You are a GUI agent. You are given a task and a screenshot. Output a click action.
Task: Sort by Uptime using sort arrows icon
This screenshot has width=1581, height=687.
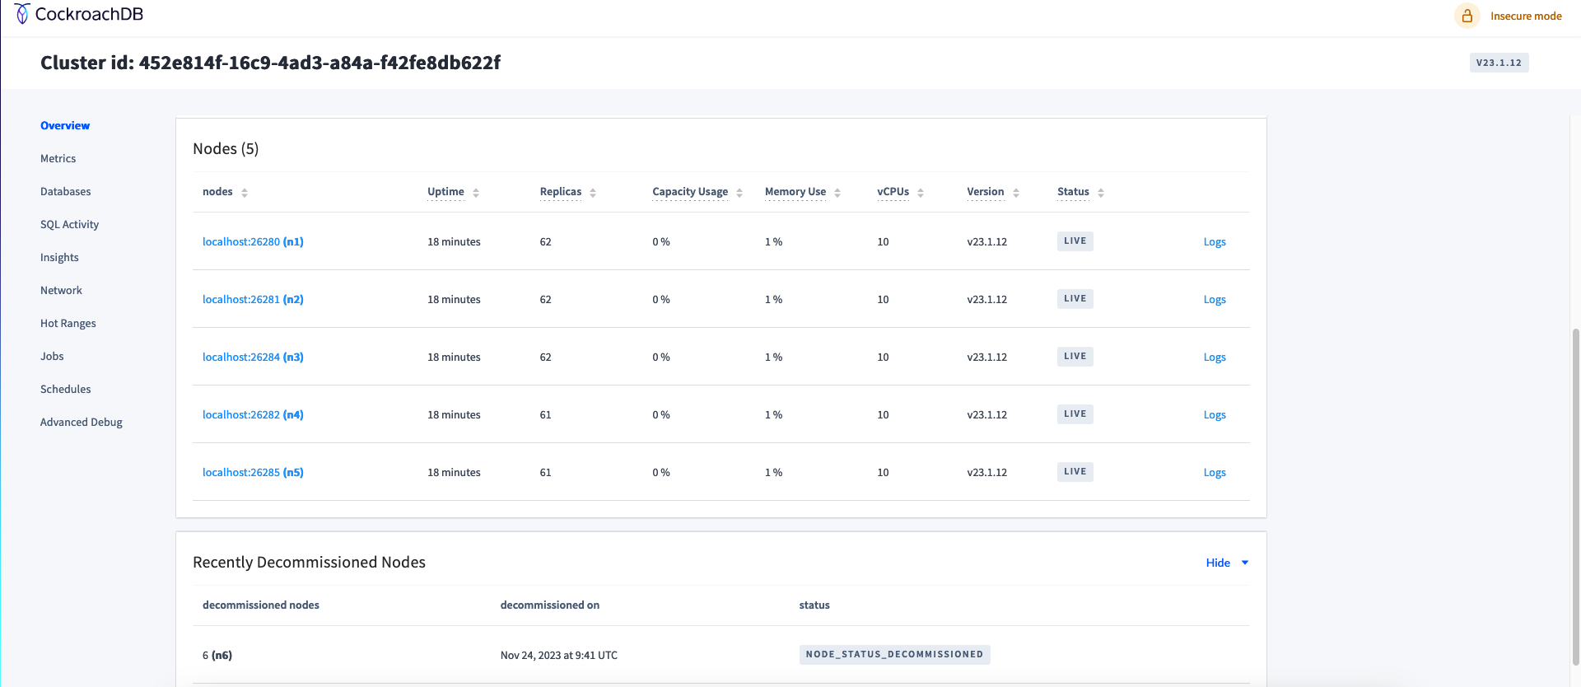[x=476, y=193]
